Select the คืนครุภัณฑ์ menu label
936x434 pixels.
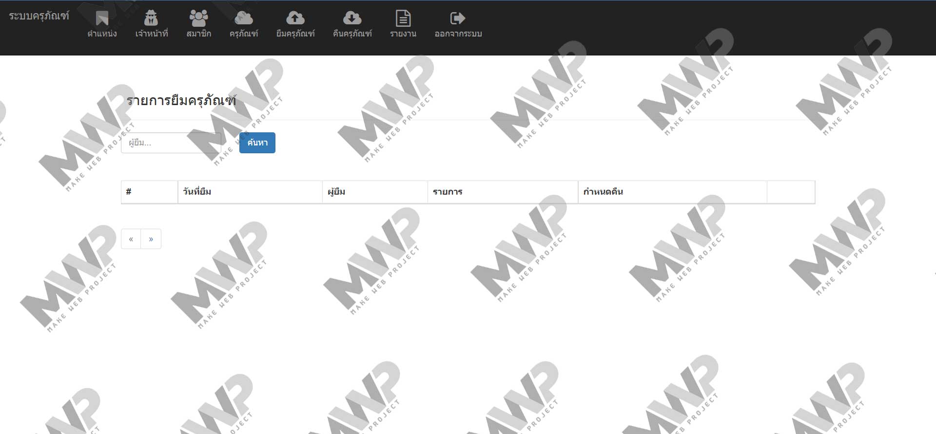(x=352, y=34)
